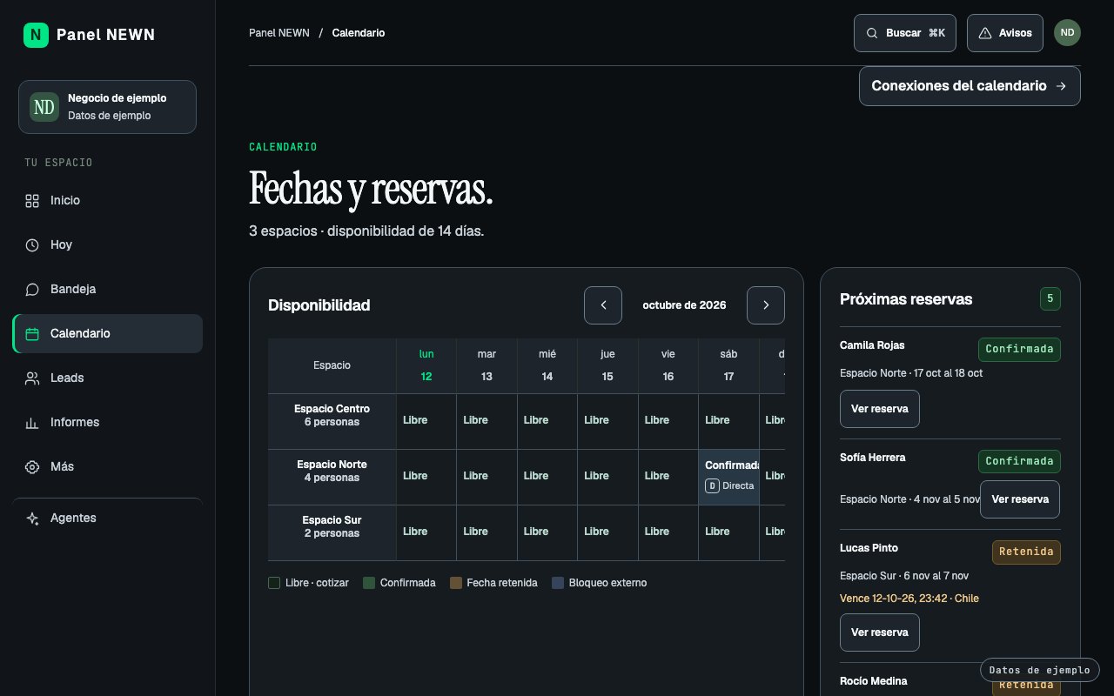Click the Fecha retenida legend swatch
The image size is (1114, 696).
pyautogui.click(x=455, y=583)
